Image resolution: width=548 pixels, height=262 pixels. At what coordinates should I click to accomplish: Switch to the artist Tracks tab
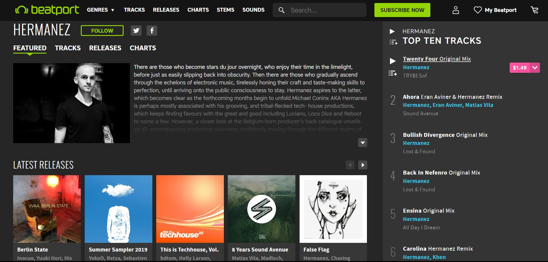pyautogui.click(x=68, y=48)
